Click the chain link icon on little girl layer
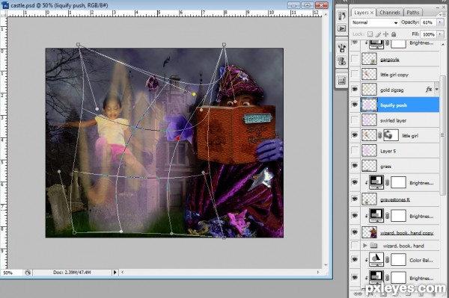The height and width of the screenshot is (298, 449). [x=379, y=136]
